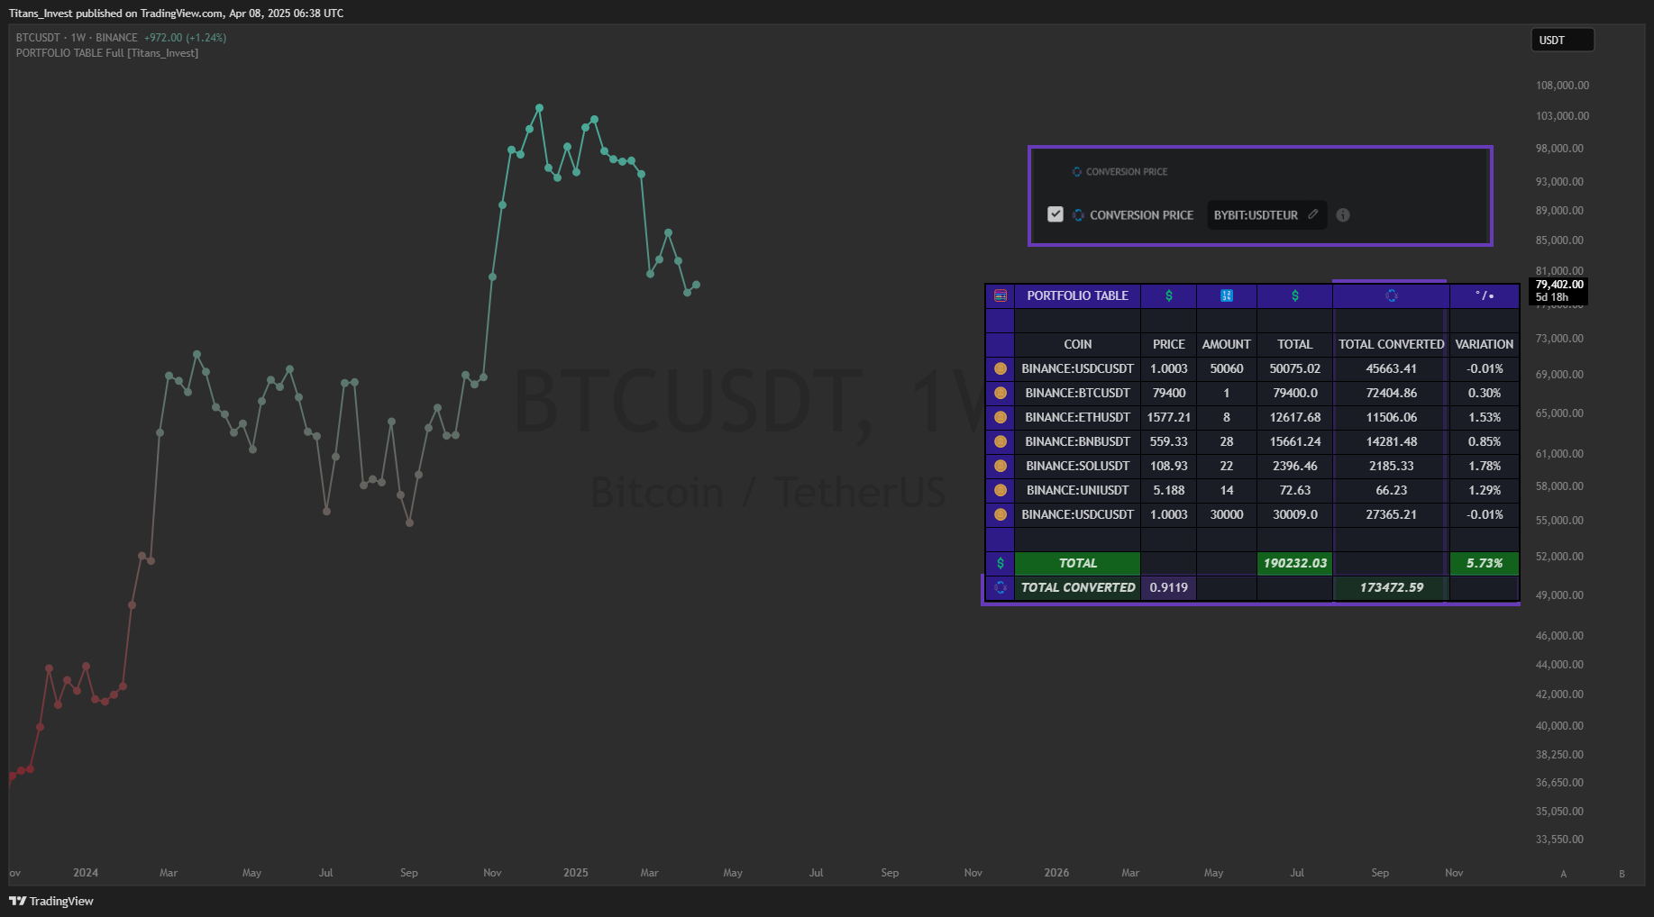The image size is (1654, 917).
Task: Click the percent icon above the VARIATION column
Action: [x=1485, y=295]
